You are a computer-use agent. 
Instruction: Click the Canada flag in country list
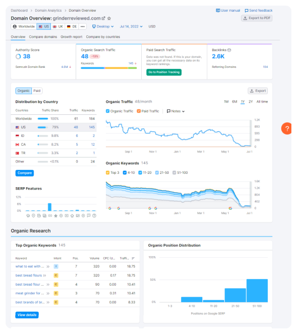click(17, 145)
